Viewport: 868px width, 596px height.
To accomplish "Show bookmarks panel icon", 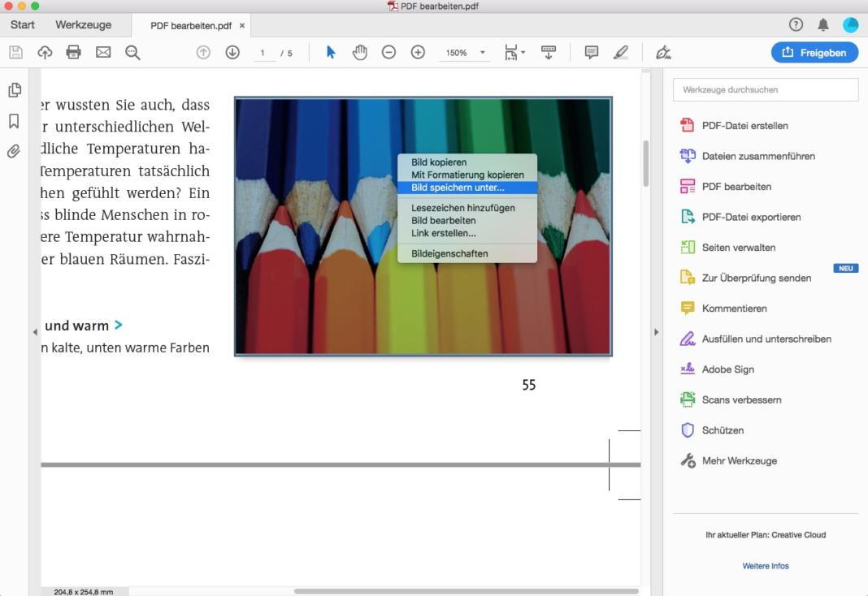I will (x=15, y=121).
